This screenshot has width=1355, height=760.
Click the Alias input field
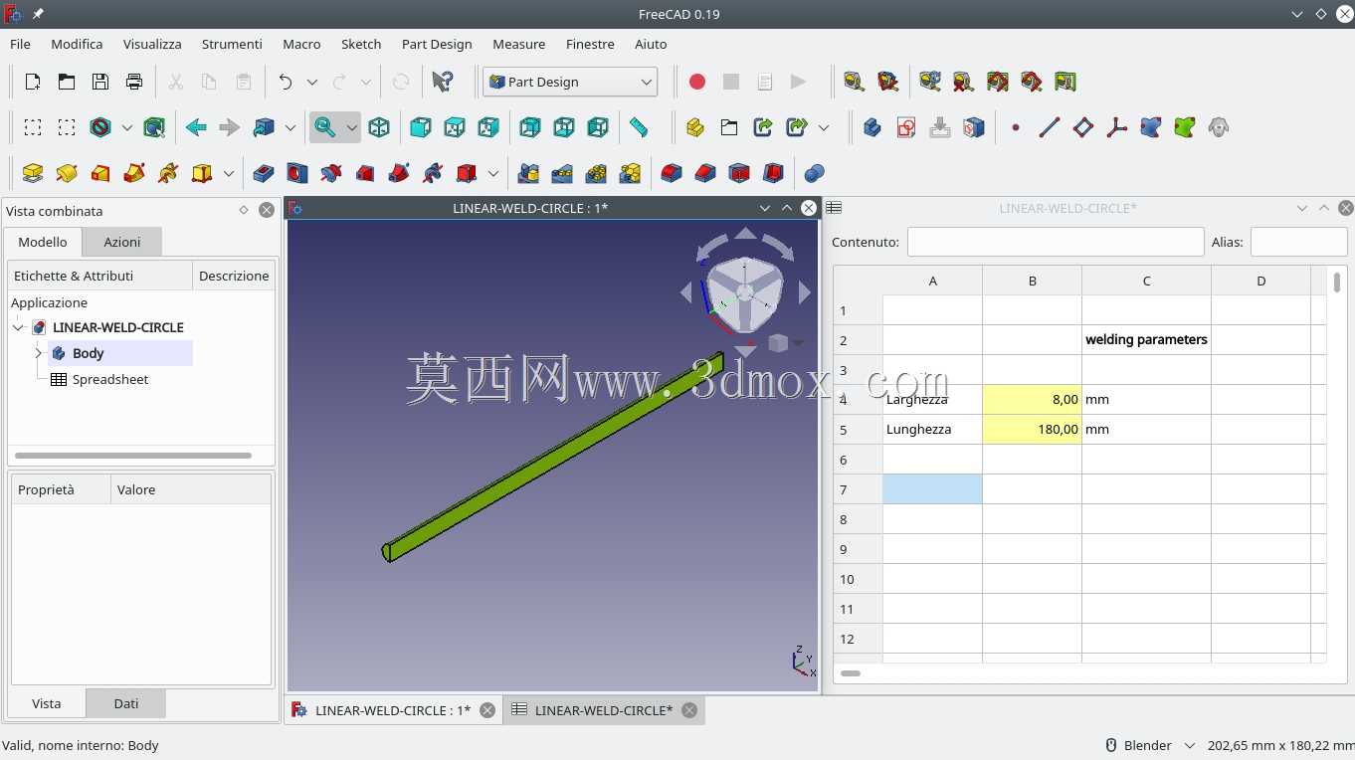(x=1298, y=242)
